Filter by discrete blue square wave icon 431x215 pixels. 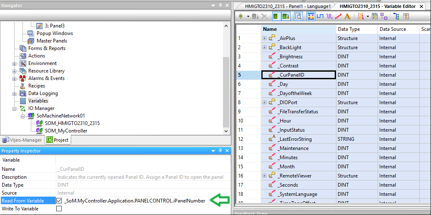[320, 17]
